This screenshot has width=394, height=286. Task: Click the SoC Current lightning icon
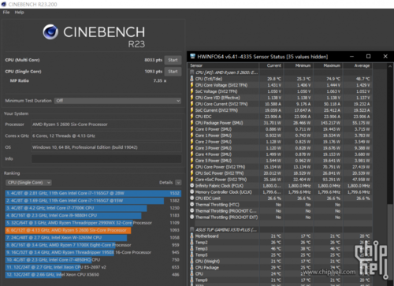coord(191,110)
